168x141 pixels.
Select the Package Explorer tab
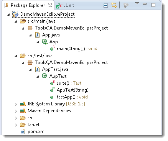pyautogui.click(x=28, y=5)
